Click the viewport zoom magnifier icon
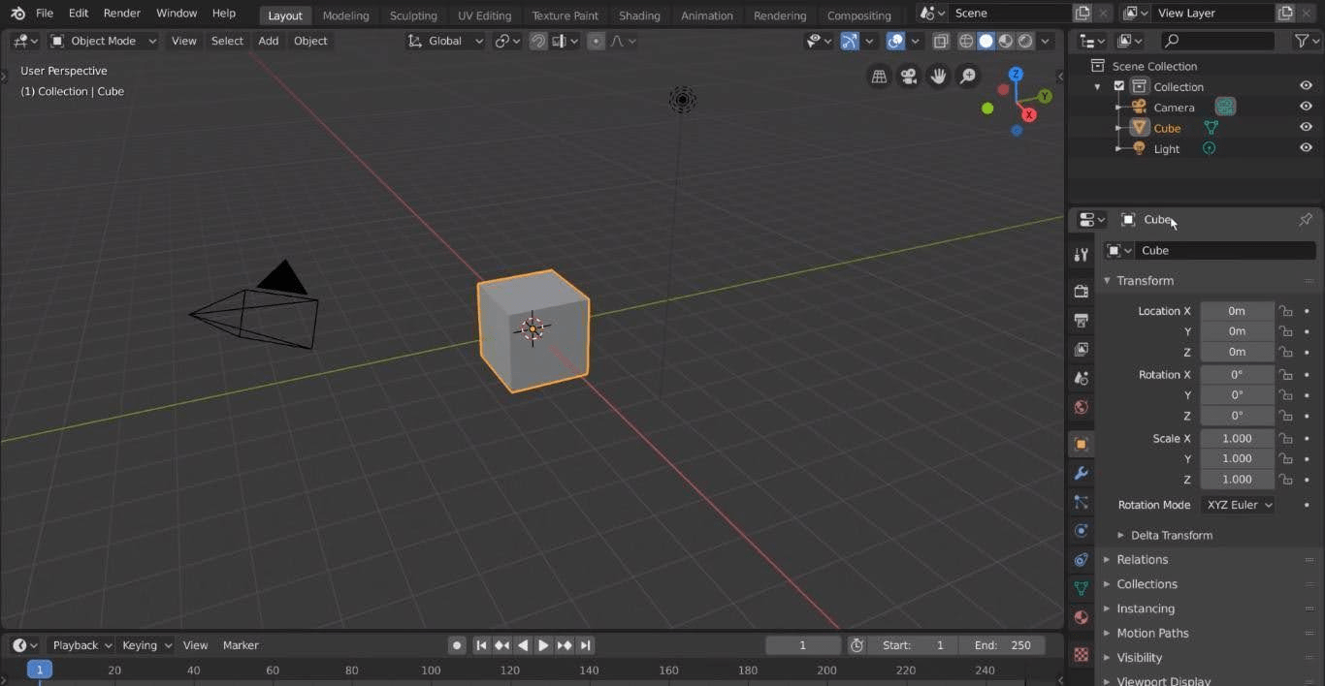 [968, 77]
